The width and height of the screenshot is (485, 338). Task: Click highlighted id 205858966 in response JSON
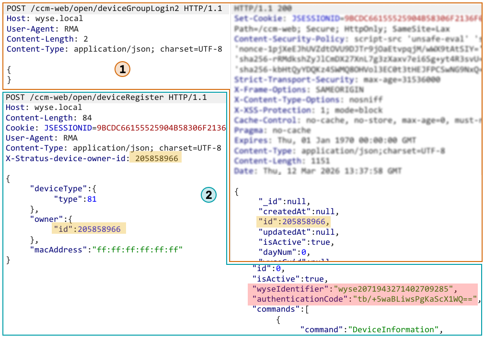point(294,221)
